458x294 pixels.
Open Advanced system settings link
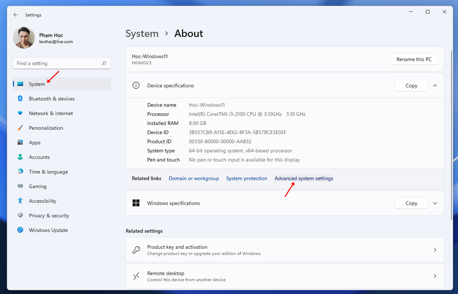tap(304, 178)
